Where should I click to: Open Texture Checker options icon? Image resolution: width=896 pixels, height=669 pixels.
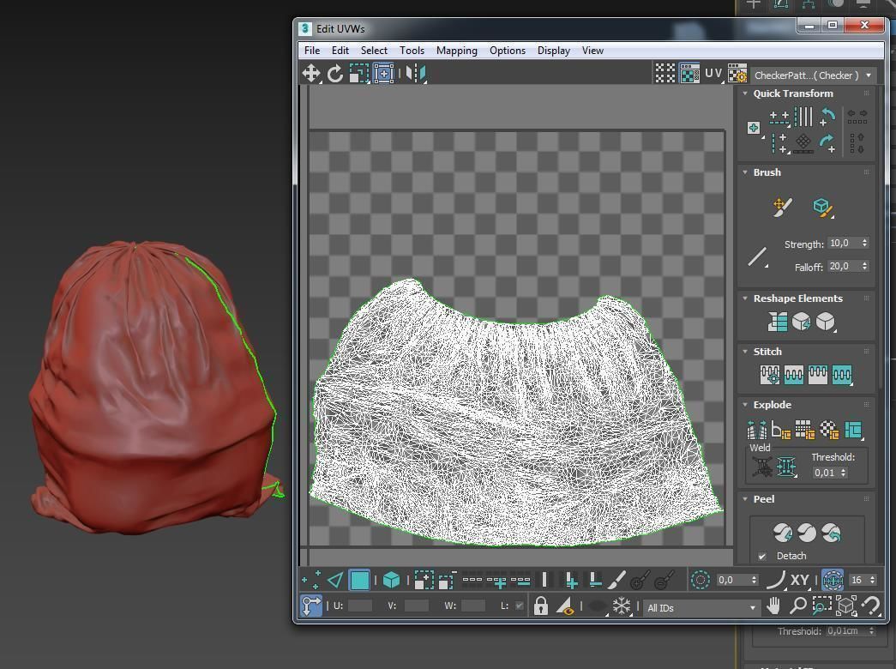(x=737, y=73)
